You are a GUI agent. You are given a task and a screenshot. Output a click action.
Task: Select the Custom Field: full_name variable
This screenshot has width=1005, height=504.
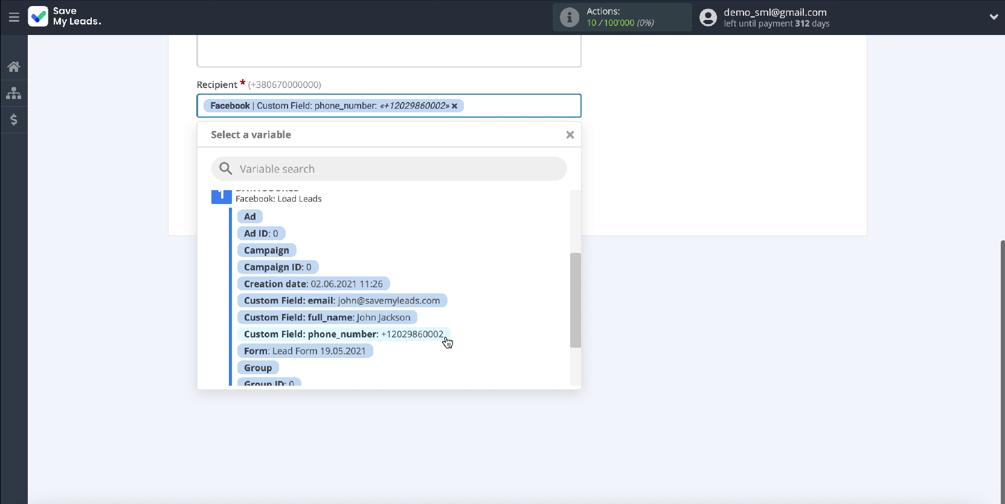point(327,317)
